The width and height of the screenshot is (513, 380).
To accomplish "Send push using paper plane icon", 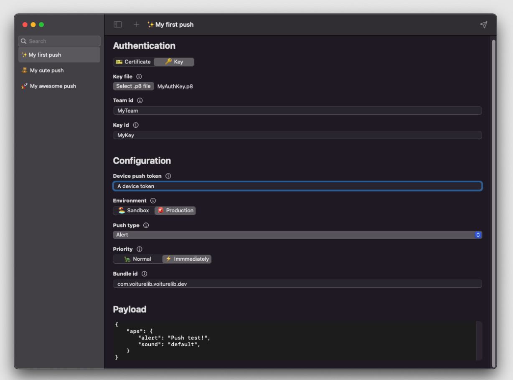I will (x=483, y=25).
